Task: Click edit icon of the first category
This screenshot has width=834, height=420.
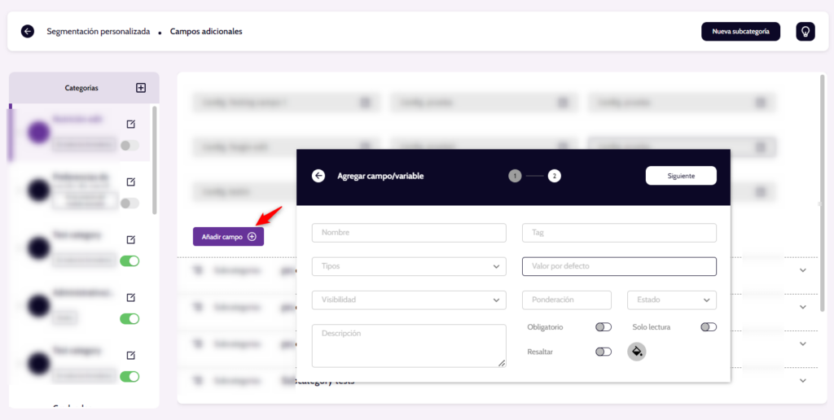Action: pyautogui.click(x=130, y=125)
